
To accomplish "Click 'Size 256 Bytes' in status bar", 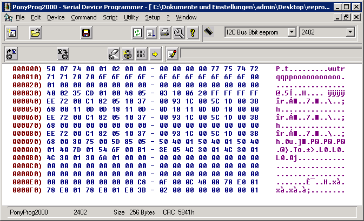I will (x=134, y=212).
